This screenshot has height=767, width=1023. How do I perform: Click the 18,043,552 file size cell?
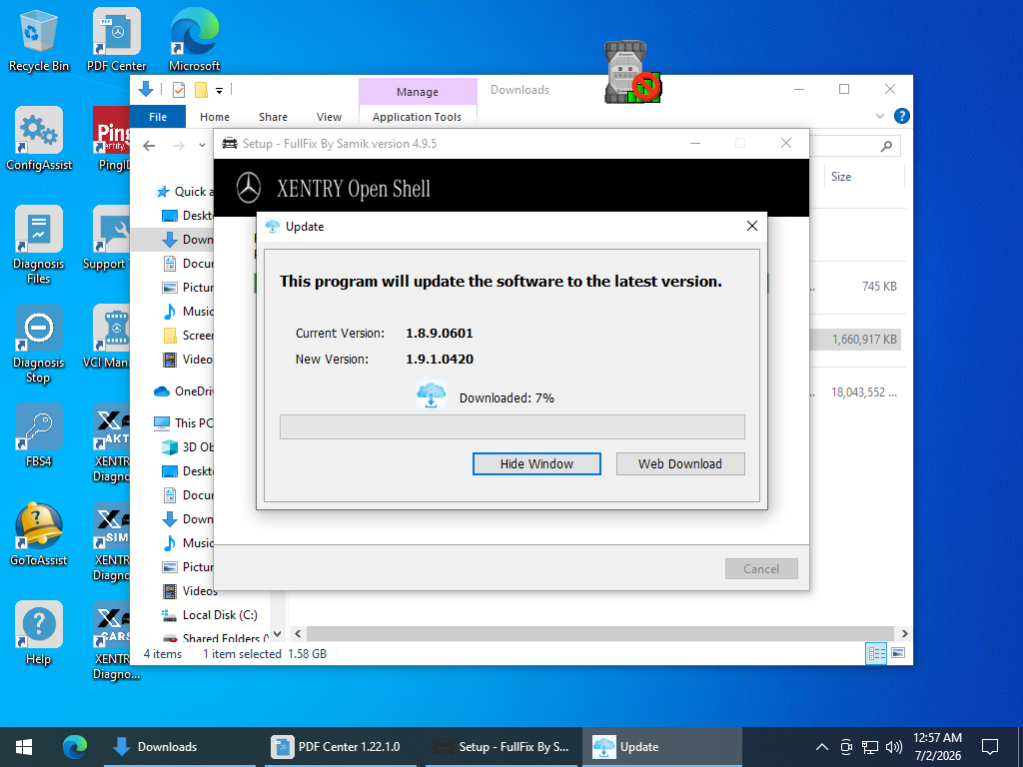tap(864, 391)
